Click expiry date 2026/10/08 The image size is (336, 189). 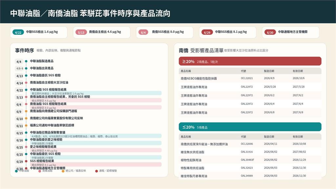tap(299, 144)
